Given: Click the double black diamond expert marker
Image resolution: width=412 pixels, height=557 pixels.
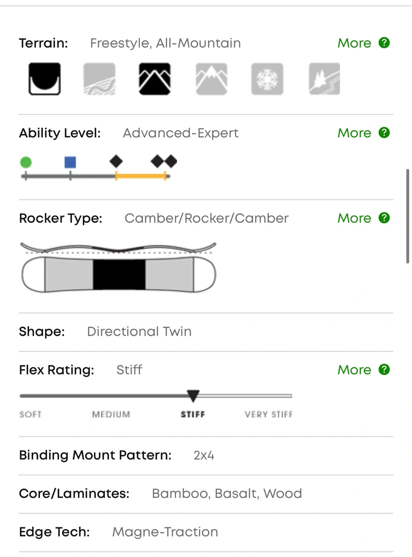Looking at the screenshot, I should pos(164,161).
